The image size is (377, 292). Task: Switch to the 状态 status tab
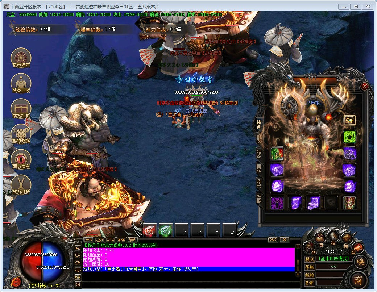tap(259, 154)
